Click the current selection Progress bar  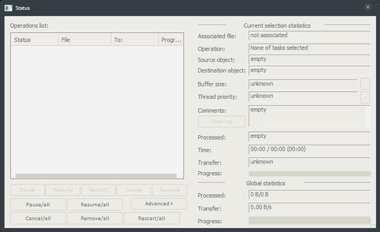click(310, 174)
